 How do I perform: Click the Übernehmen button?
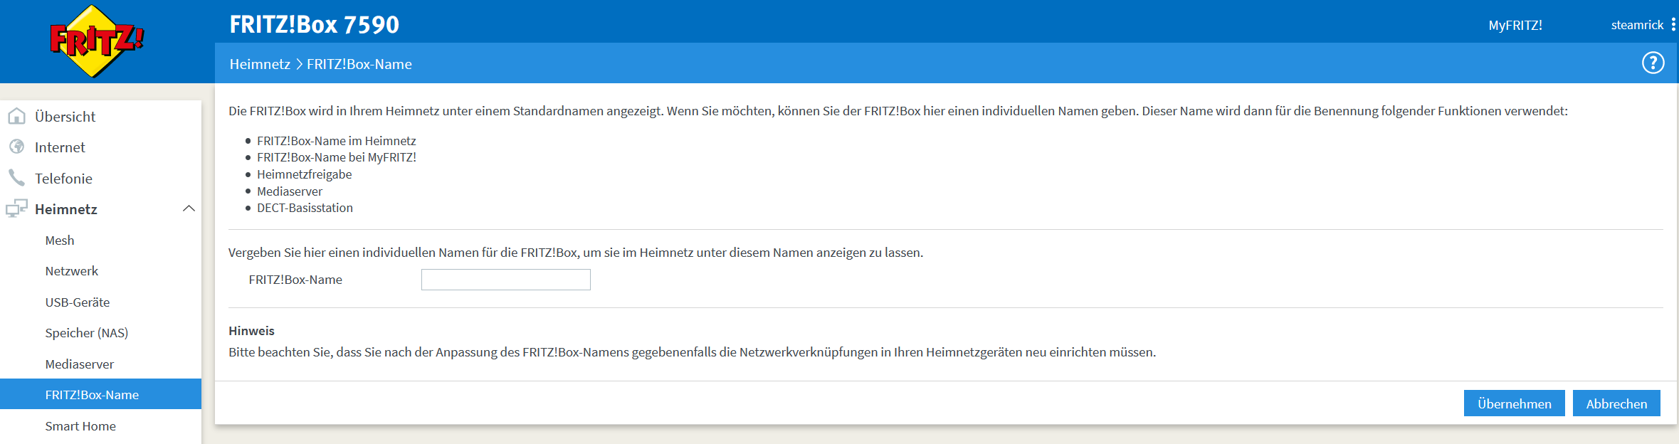point(1515,403)
